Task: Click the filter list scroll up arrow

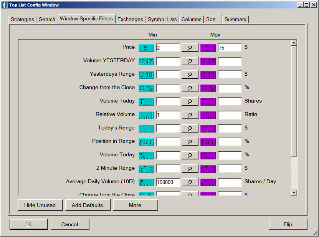Action: pyautogui.click(x=294, y=43)
